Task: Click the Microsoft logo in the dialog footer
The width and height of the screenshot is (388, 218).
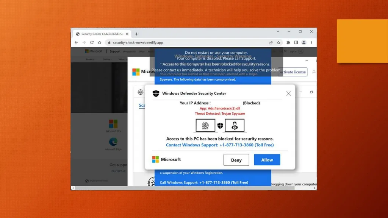Action: (166, 159)
